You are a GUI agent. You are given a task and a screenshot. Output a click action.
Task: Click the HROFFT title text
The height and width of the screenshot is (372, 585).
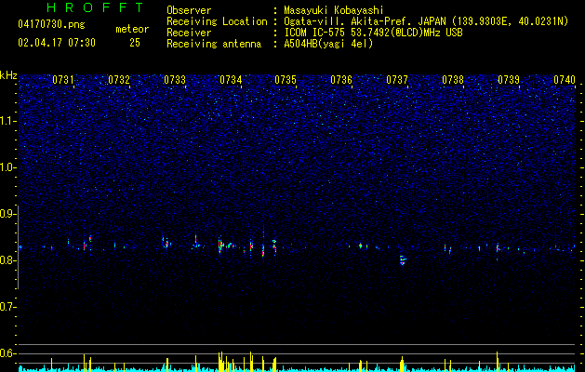pos(95,7)
